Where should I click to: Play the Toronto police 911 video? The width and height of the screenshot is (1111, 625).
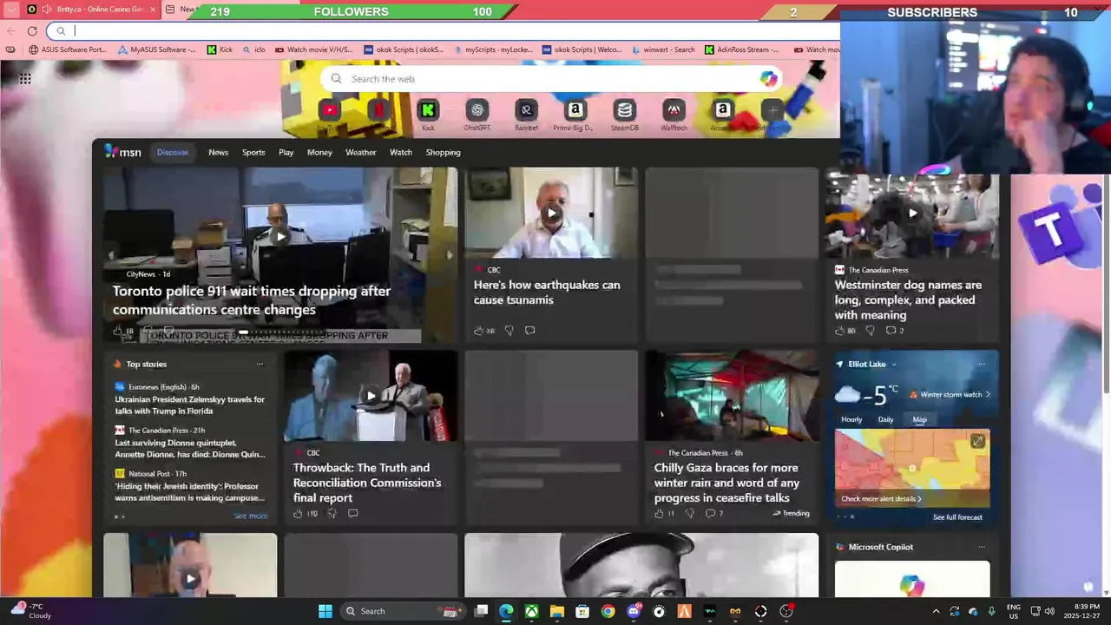(280, 236)
